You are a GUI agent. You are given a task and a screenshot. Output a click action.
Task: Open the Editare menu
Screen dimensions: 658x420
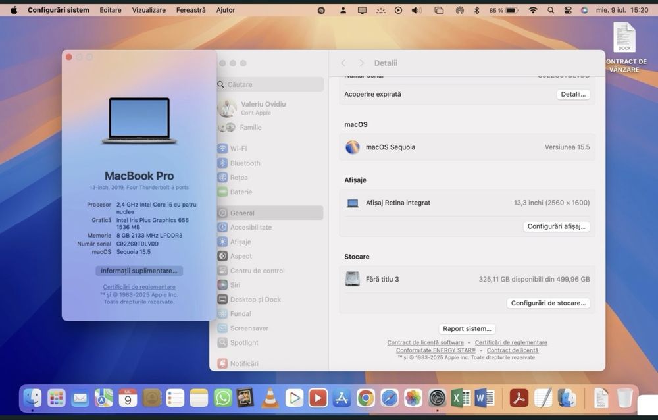pyautogui.click(x=111, y=10)
